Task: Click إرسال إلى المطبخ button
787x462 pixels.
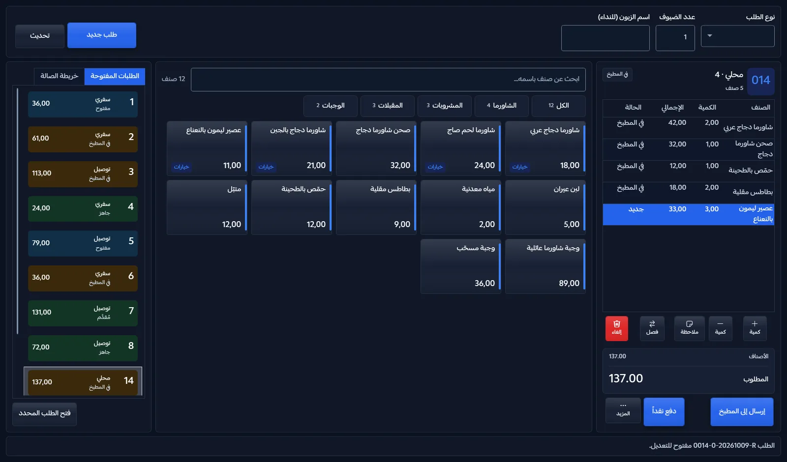Action: pos(742,411)
